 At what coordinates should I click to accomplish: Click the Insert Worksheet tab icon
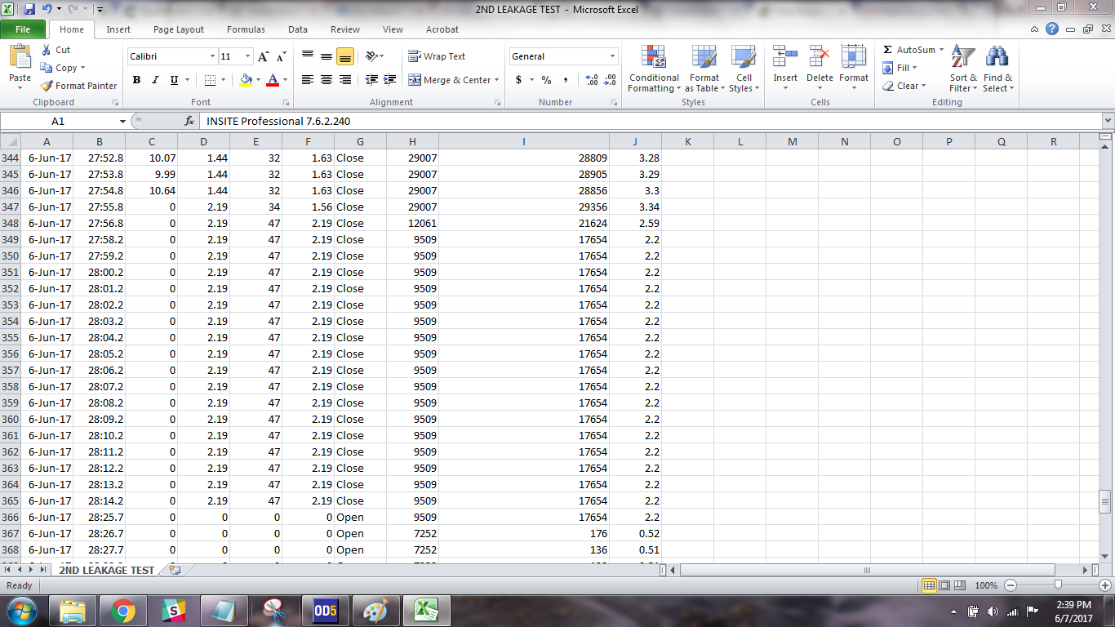[x=173, y=571]
